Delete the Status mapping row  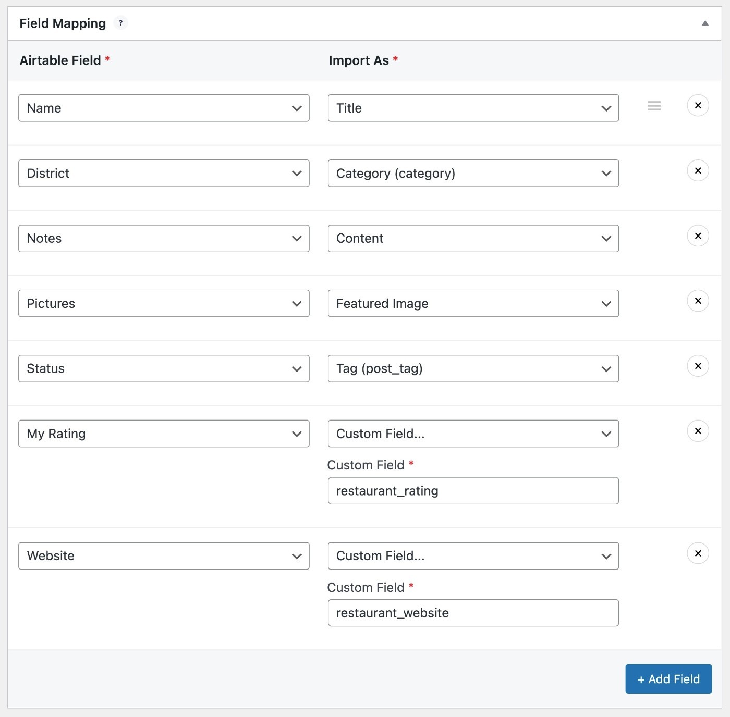point(698,366)
